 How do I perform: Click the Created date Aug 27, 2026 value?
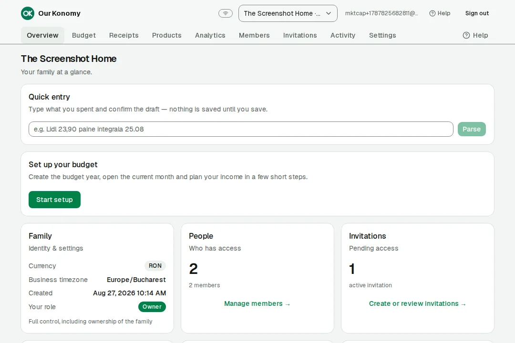click(129, 293)
